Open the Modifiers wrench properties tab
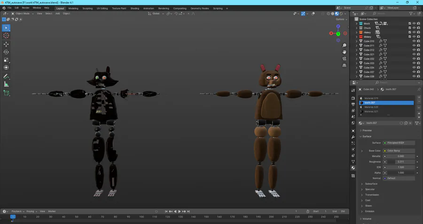 click(x=353, y=137)
